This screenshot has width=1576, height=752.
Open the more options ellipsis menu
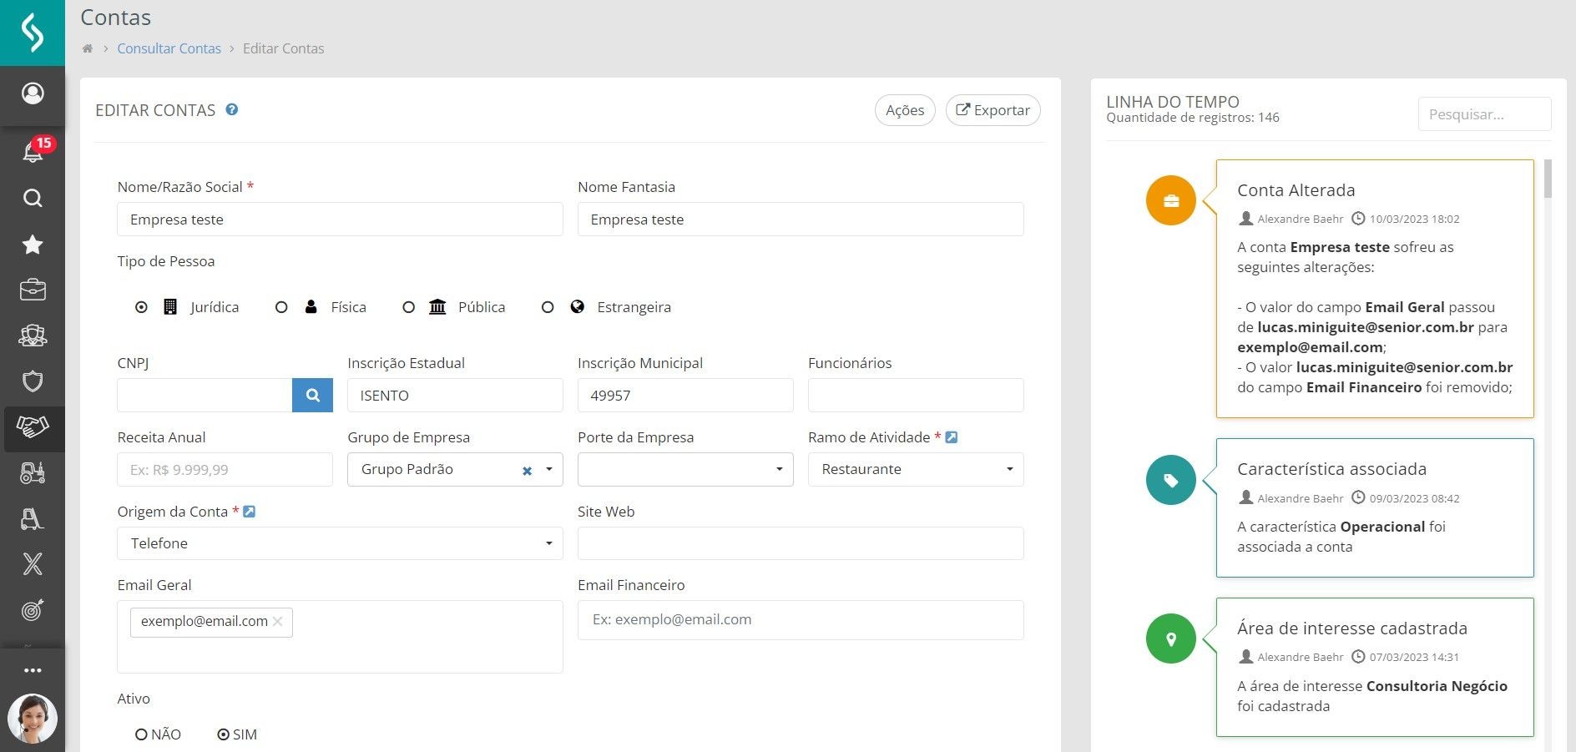pos(33,670)
